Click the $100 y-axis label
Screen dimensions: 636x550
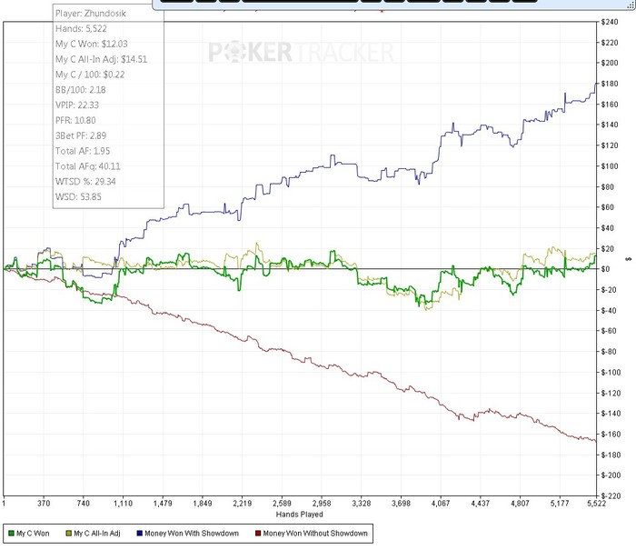(x=610, y=166)
